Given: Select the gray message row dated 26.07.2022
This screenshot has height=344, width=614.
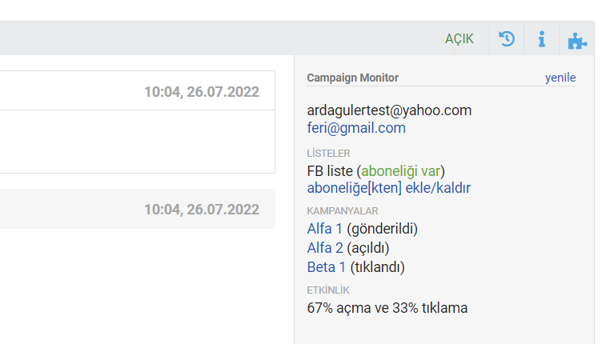Looking at the screenshot, I should (138, 209).
